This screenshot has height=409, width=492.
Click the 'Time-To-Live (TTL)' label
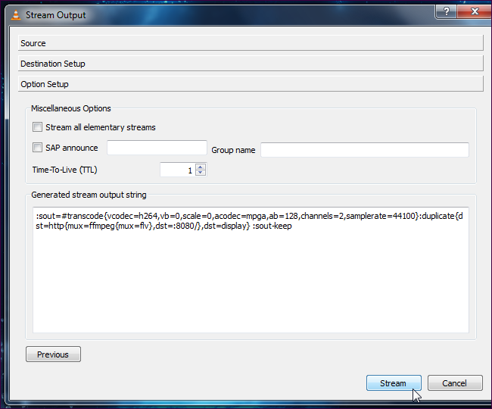pyautogui.click(x=64, y=170)
